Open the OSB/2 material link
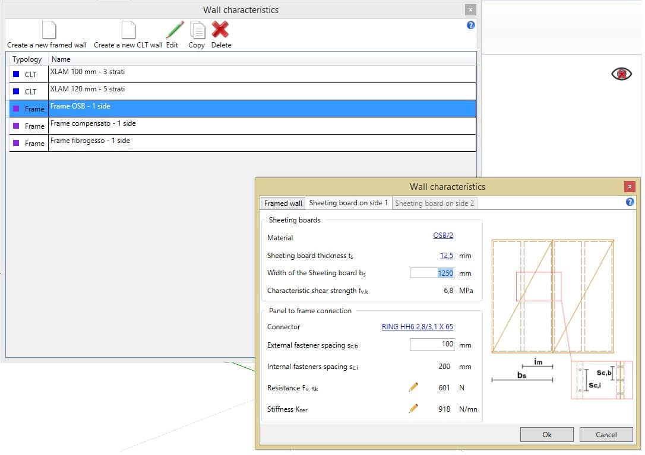This screenshot has height=455, width=645. tap(442, 235)
